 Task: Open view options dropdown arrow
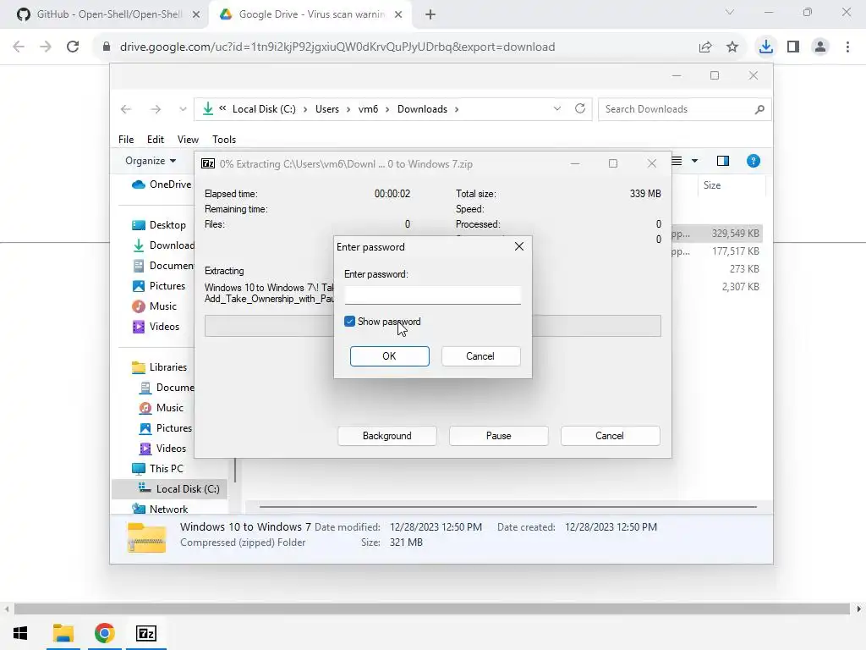click(x=695, y=161)
